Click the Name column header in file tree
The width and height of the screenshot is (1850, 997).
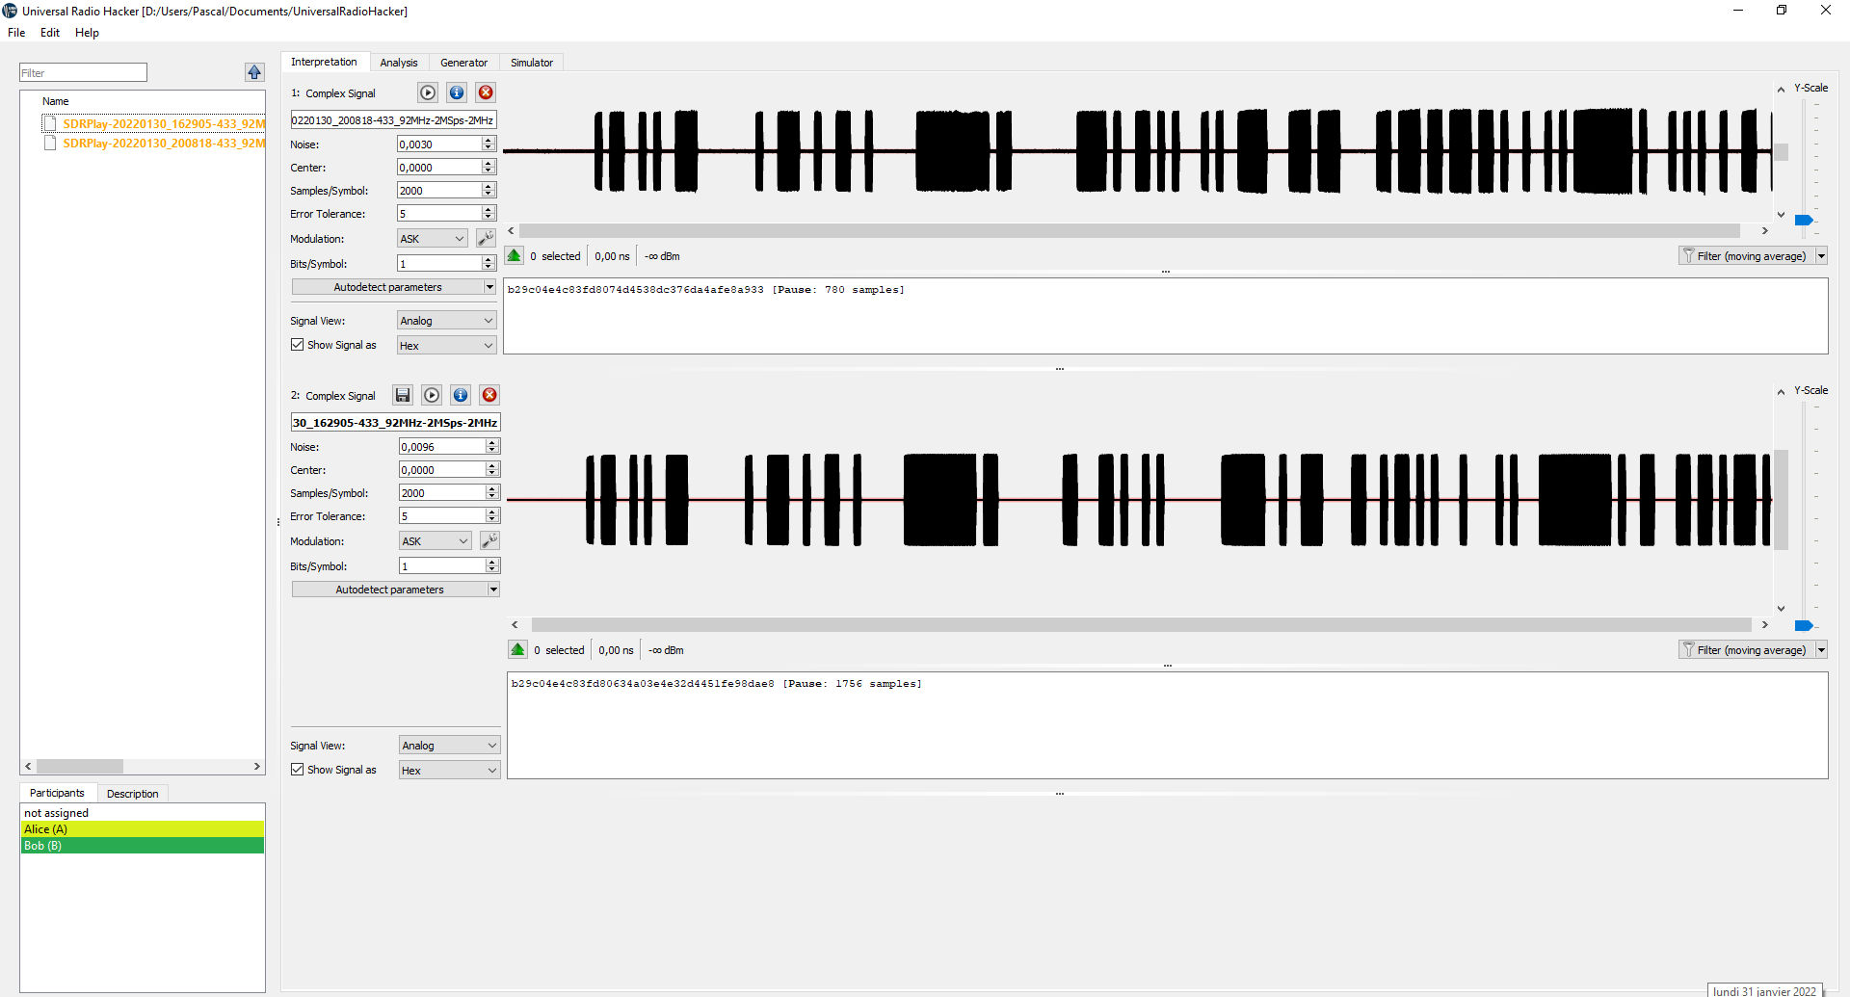tap(55, 101)
